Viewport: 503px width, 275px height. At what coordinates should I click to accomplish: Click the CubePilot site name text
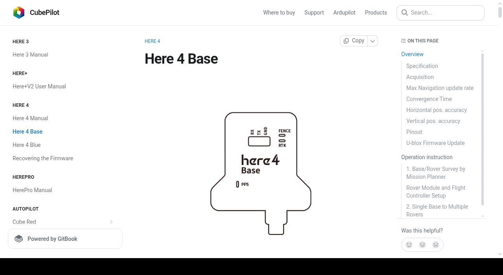point(44,13)
